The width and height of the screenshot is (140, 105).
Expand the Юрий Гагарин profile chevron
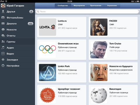tap(33, 6)
